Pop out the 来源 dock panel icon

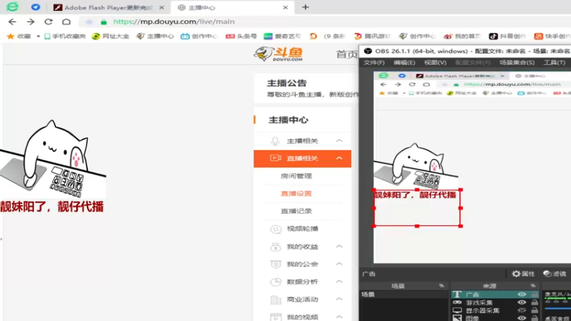533,286
